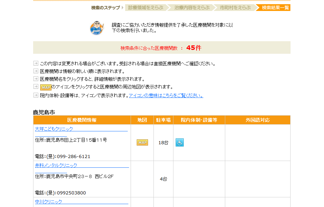Click address 鹿児島市田上2丁目15番11号

[x=77, y=140]
